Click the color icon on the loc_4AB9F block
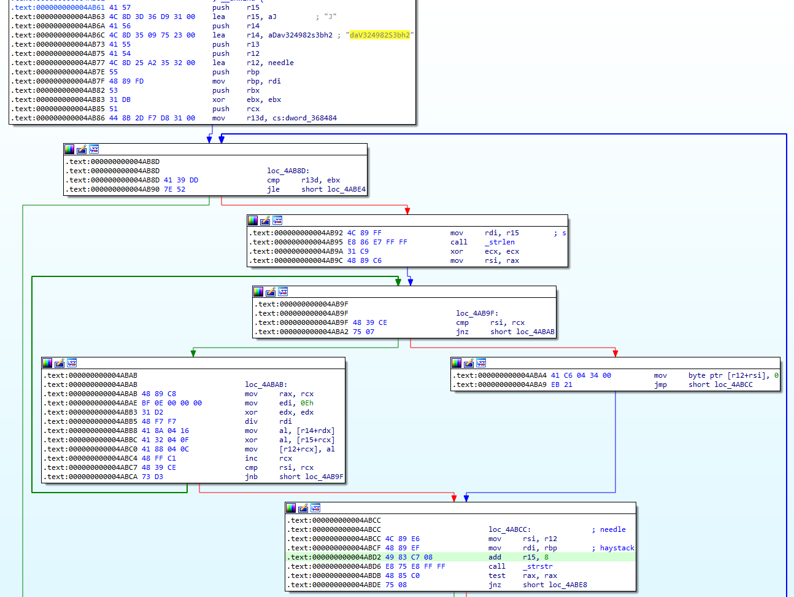Image resolution: width=794 pixels, height=597 pixels. 258,292
